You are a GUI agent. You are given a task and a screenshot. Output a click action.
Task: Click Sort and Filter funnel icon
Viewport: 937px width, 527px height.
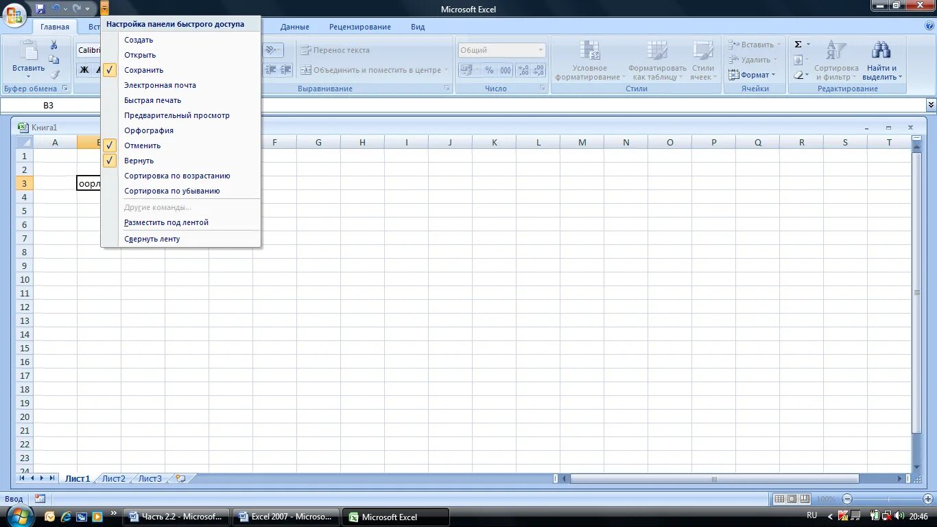(x=836, y=50)
